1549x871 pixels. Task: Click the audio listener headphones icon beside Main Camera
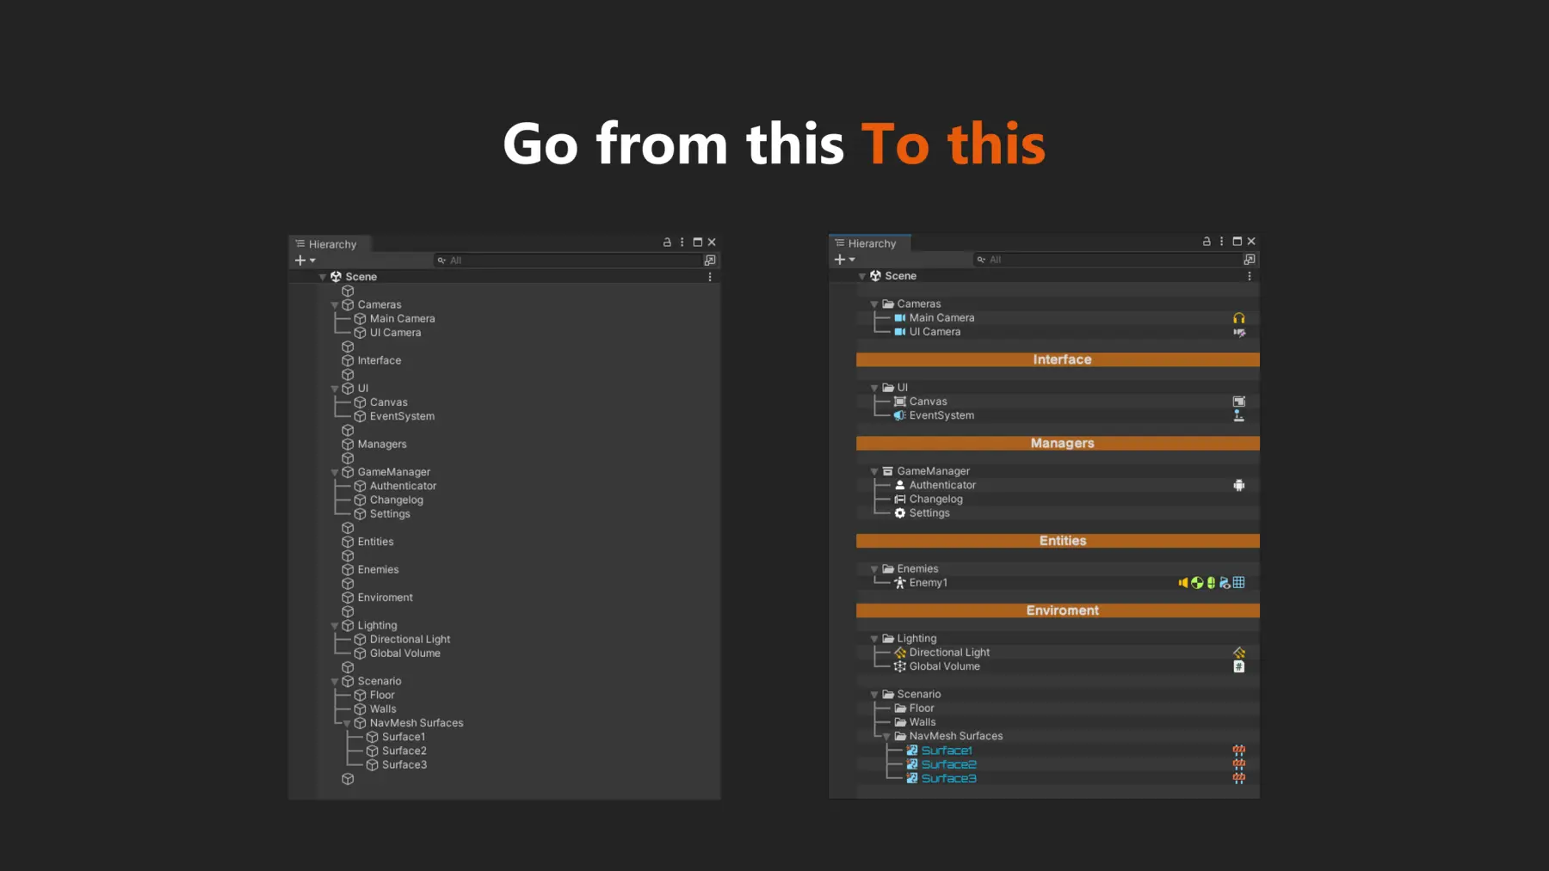point(1238,318)
